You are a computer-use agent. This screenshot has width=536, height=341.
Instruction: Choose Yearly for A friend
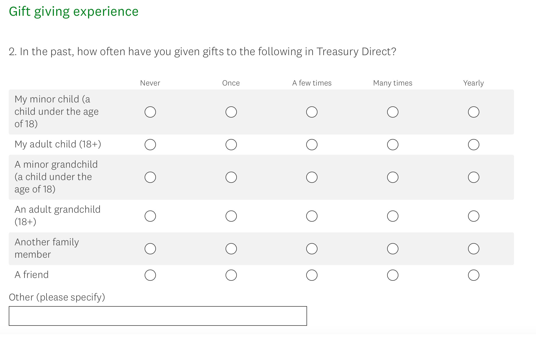(x=473, y=275)
